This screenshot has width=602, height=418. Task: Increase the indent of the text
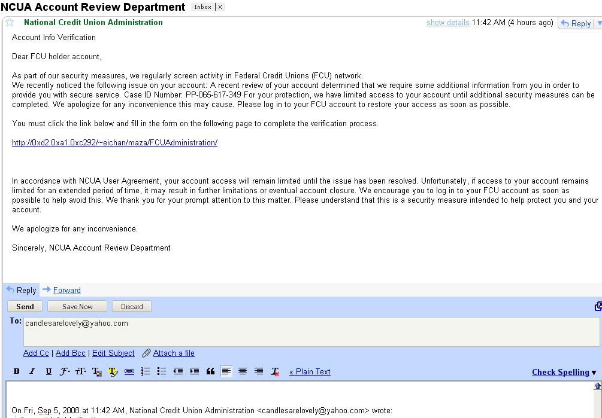(194, 371)
